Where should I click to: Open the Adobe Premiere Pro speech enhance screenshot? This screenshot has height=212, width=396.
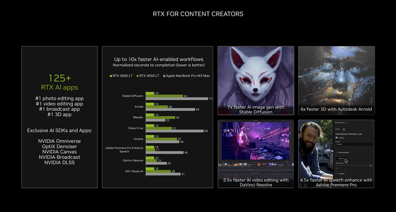click(x=336, y=154)
